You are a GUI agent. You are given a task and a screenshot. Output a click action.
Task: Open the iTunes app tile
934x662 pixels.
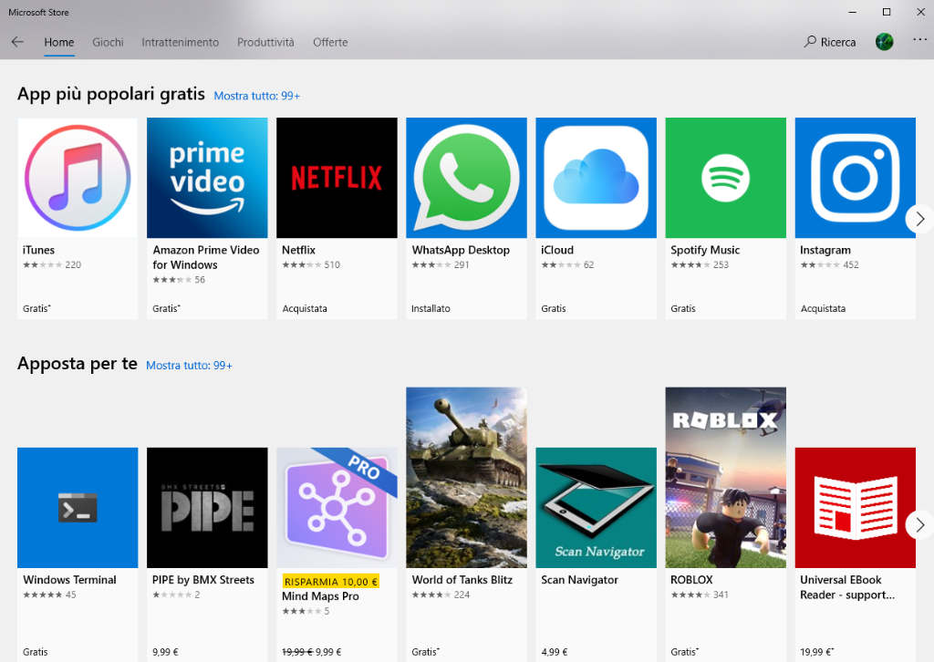coord(78,218)
